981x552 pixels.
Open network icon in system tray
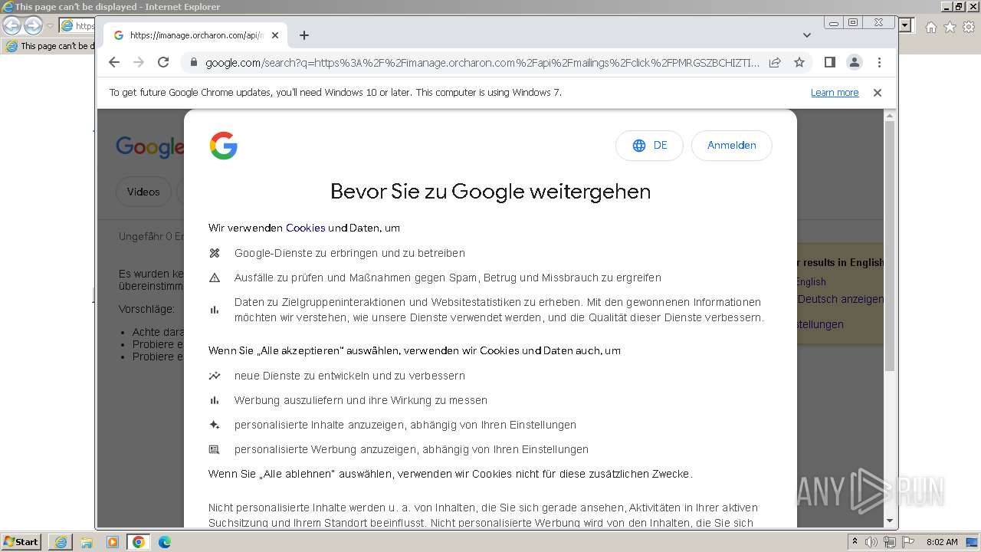coord(890,542)
